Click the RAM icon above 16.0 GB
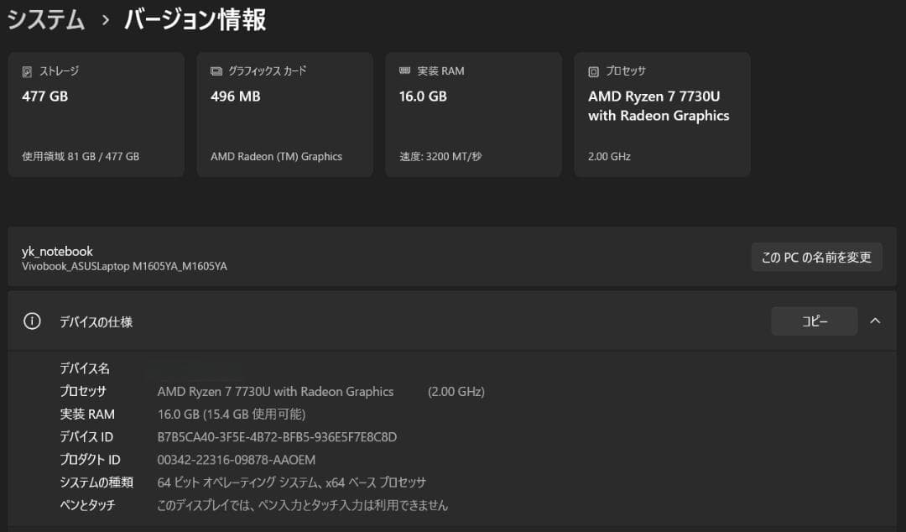The width and height of the screenshot is (906, 532). point(405,70)
